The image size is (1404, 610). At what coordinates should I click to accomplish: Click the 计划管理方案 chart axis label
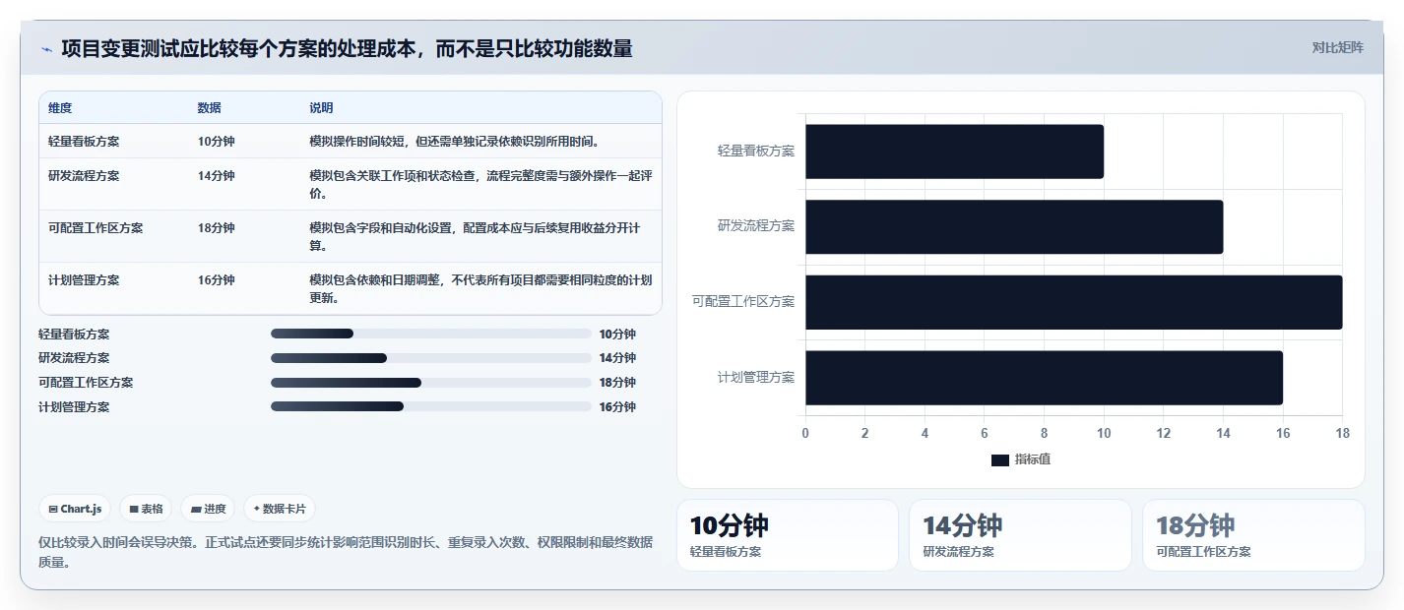tap(756, 378)
